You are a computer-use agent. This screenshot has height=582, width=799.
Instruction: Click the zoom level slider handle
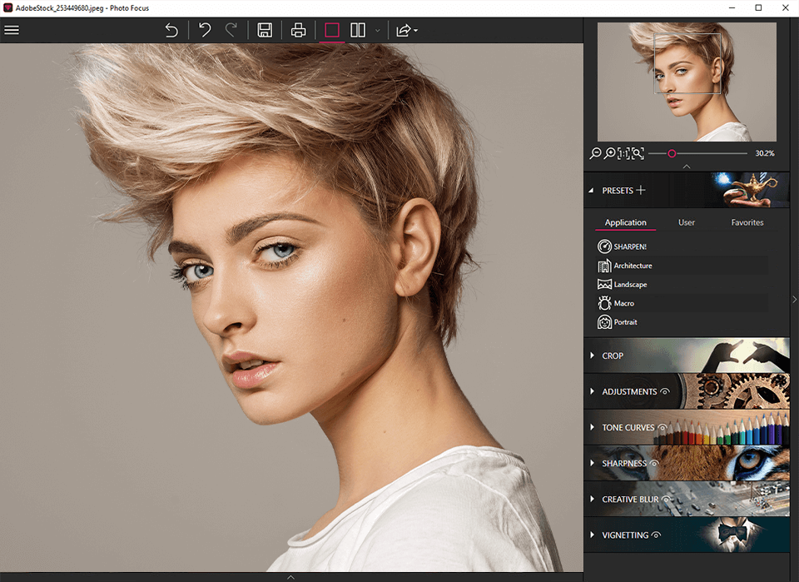[x=672, y=153]
